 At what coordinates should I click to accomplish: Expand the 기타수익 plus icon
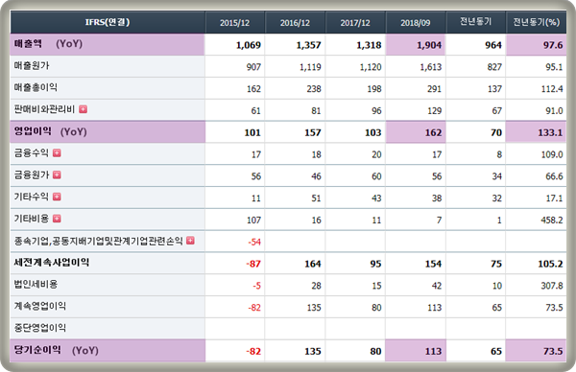pyautogui.click(x=57, y=197)
